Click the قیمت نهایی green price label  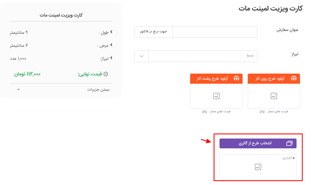tap(90, 74)
